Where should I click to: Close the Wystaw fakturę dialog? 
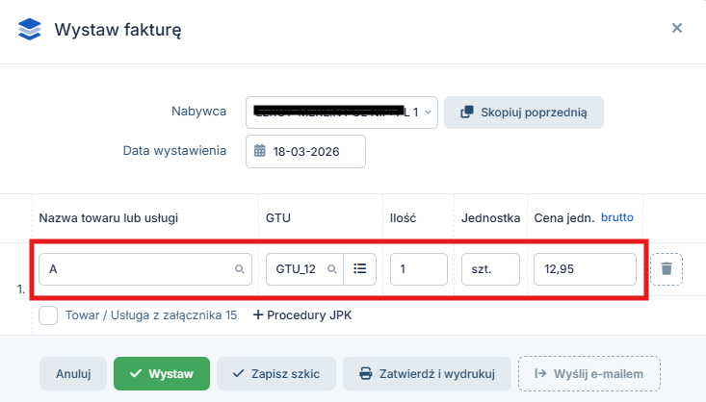[677, 28]
